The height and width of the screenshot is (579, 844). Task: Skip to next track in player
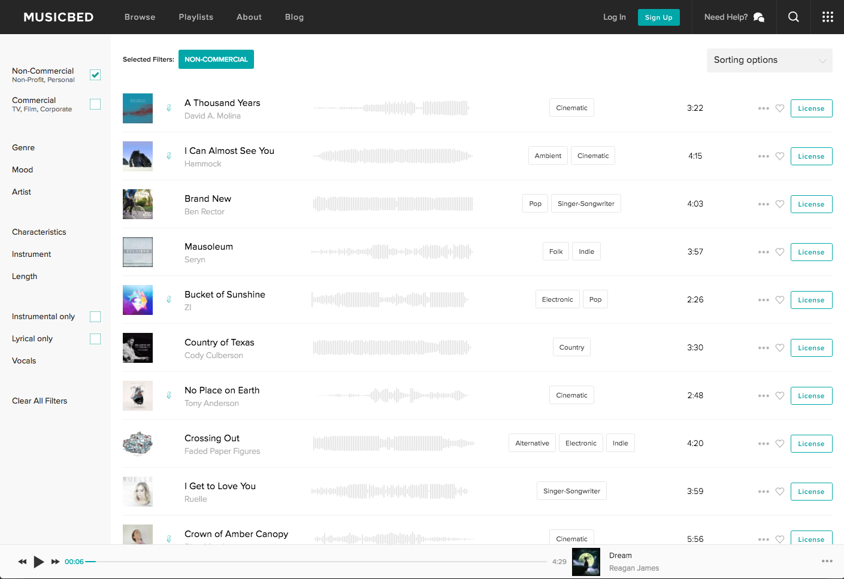[x=55, y=562]
